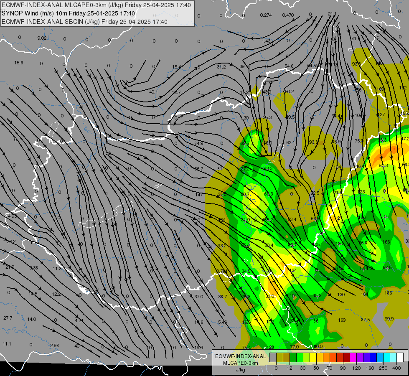The image size is (409, 376).
Task: Click the J/kg unit label in legend
Action: pyautogui.click(x=240, y=370)
